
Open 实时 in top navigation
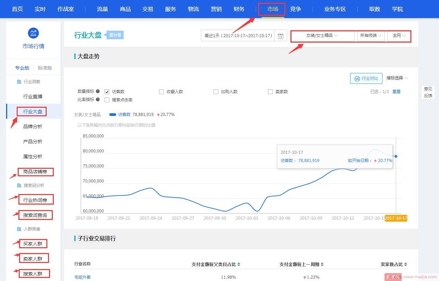pos(40,9)
